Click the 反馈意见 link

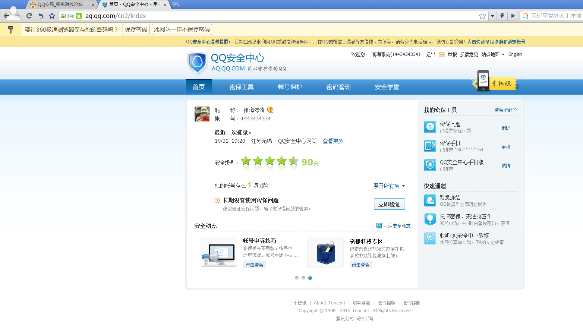[469, 54]
